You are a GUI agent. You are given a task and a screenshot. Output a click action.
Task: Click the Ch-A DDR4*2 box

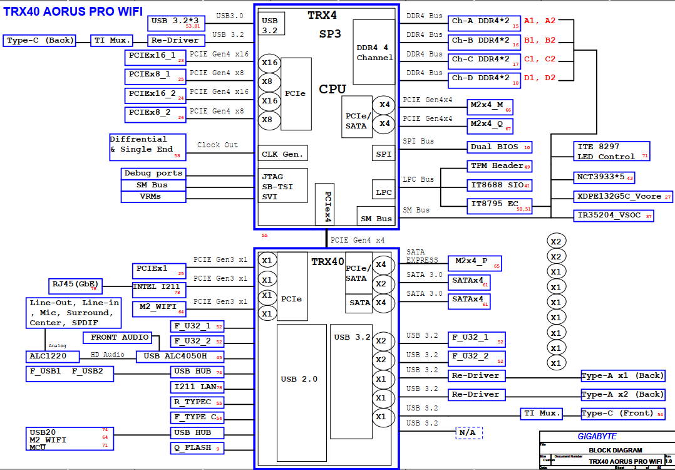(x=484, y=23)
